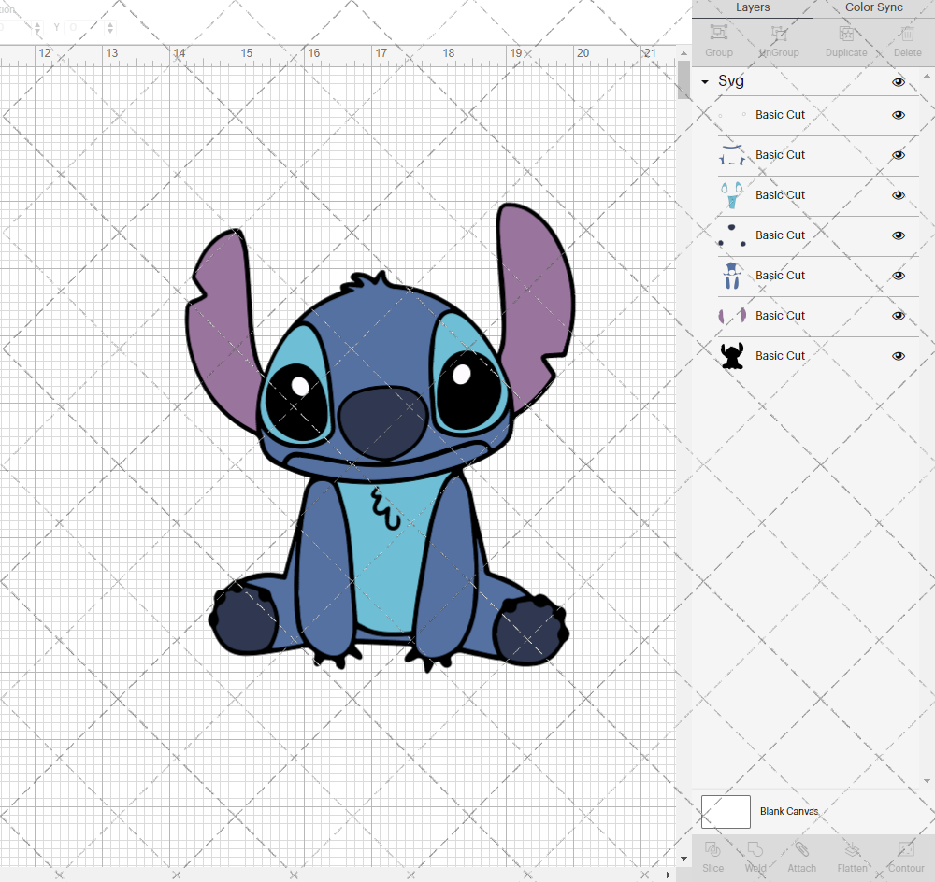Hide the Basic Cut layer with blue body thumbnail
The height and width of the screenshot is (882, 935).
[x=898, y=276]
